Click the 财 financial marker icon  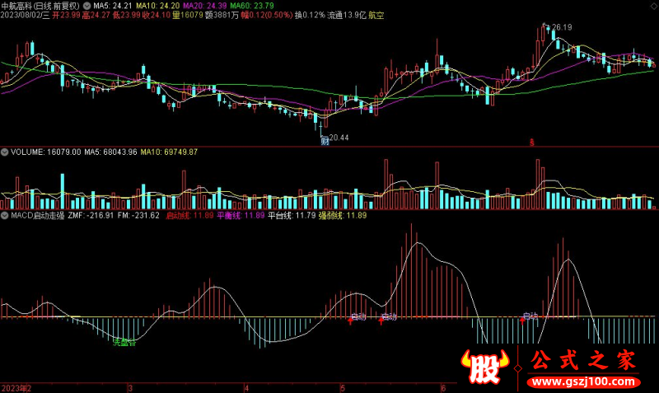coord(325,141)
